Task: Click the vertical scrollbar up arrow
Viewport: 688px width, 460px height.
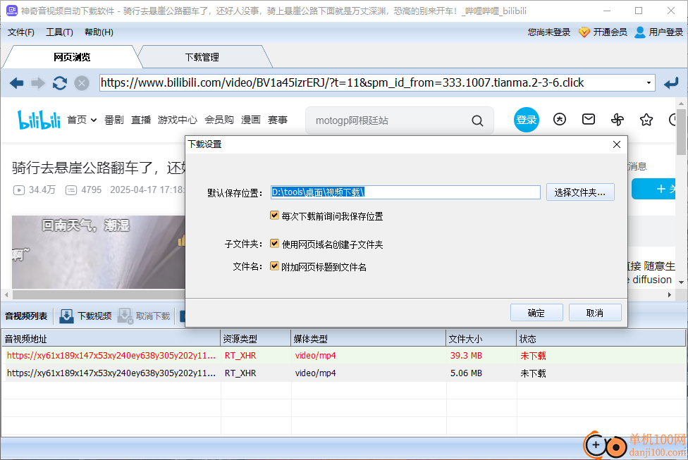Action: (x=681, y=104)
